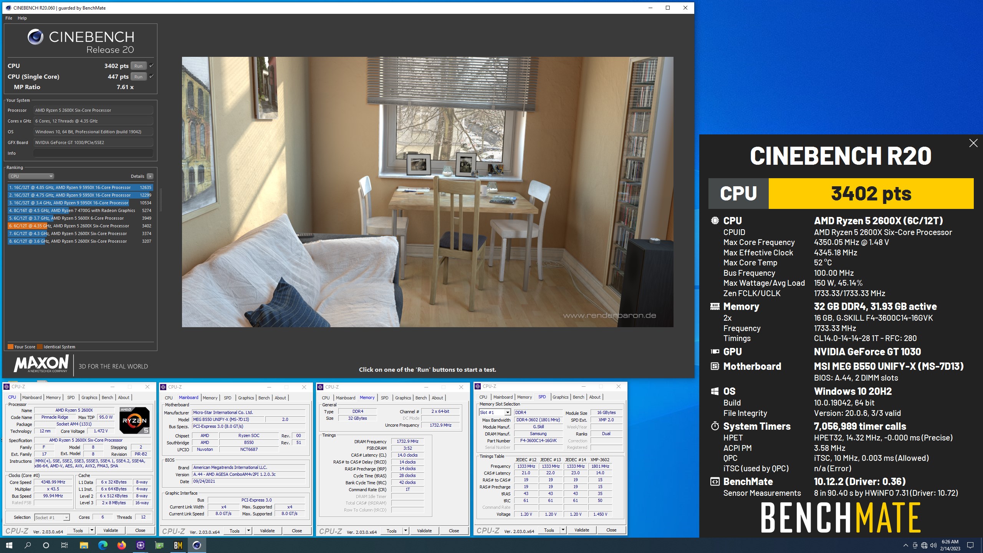
Task: Open Cinebench Help menu
Action: (x=22, y=18)
